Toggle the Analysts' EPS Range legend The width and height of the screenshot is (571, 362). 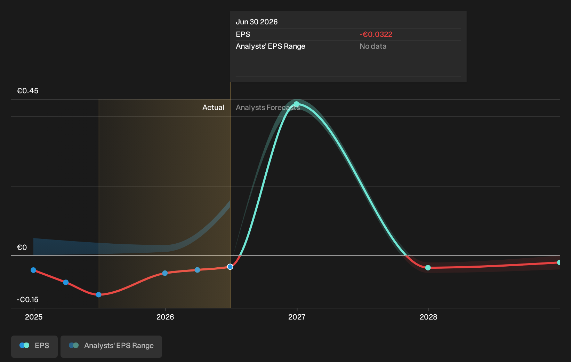point(111,346)
